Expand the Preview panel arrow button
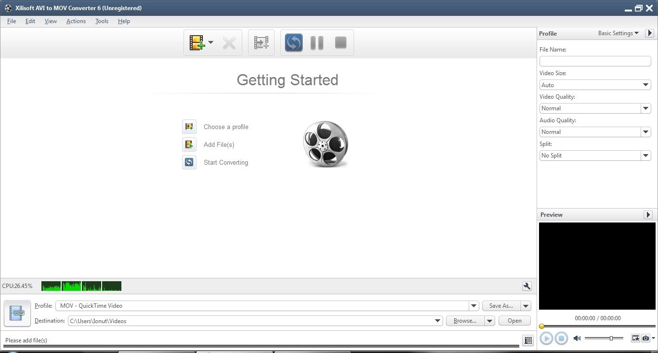 pyautogui.click(x=648, y=215)
